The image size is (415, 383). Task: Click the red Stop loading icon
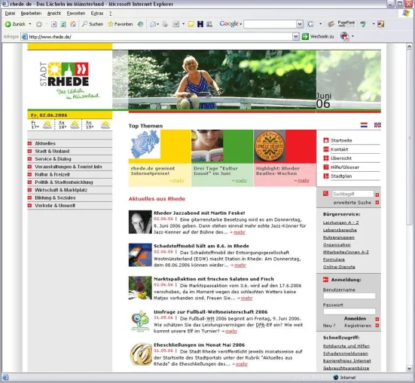pos(53,24)
